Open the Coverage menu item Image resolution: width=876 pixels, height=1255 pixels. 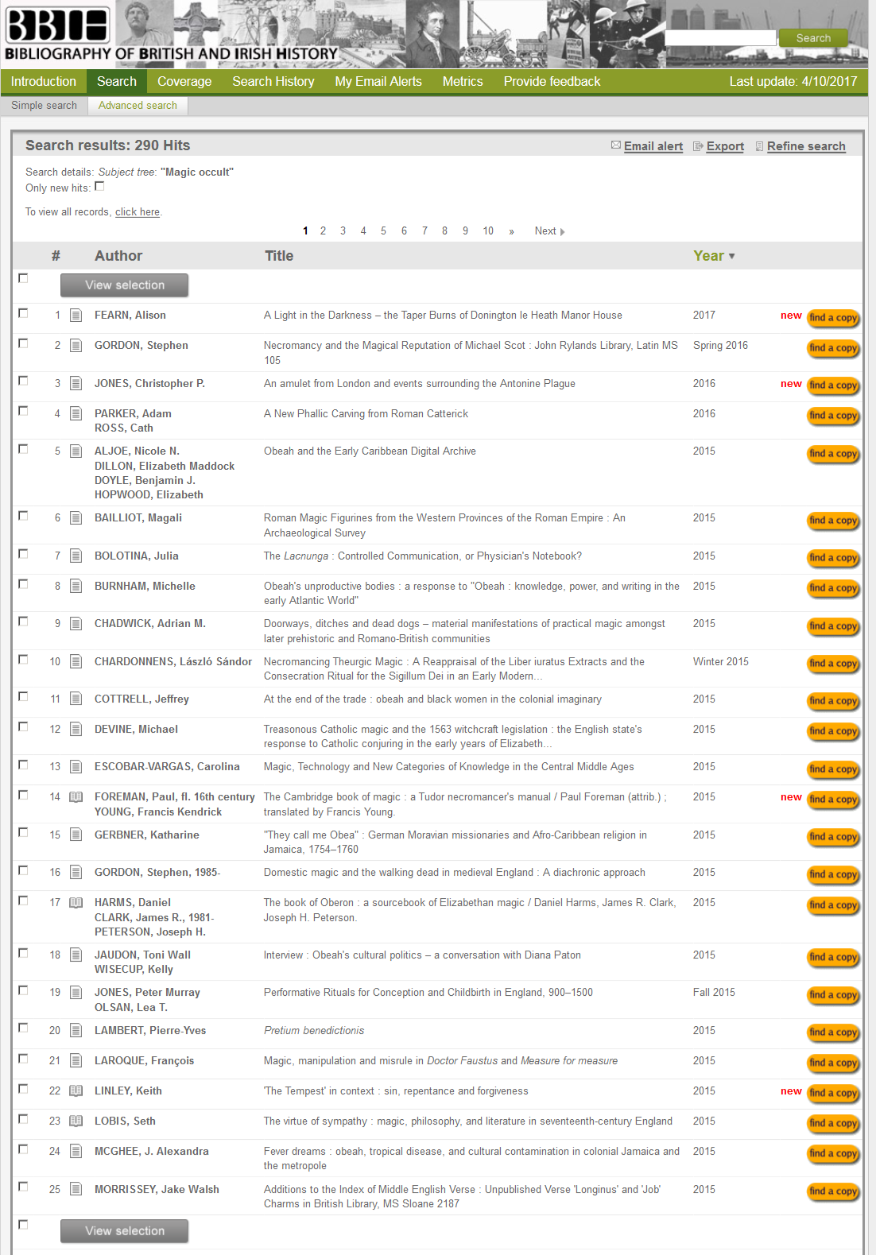[x=184, y=81]
